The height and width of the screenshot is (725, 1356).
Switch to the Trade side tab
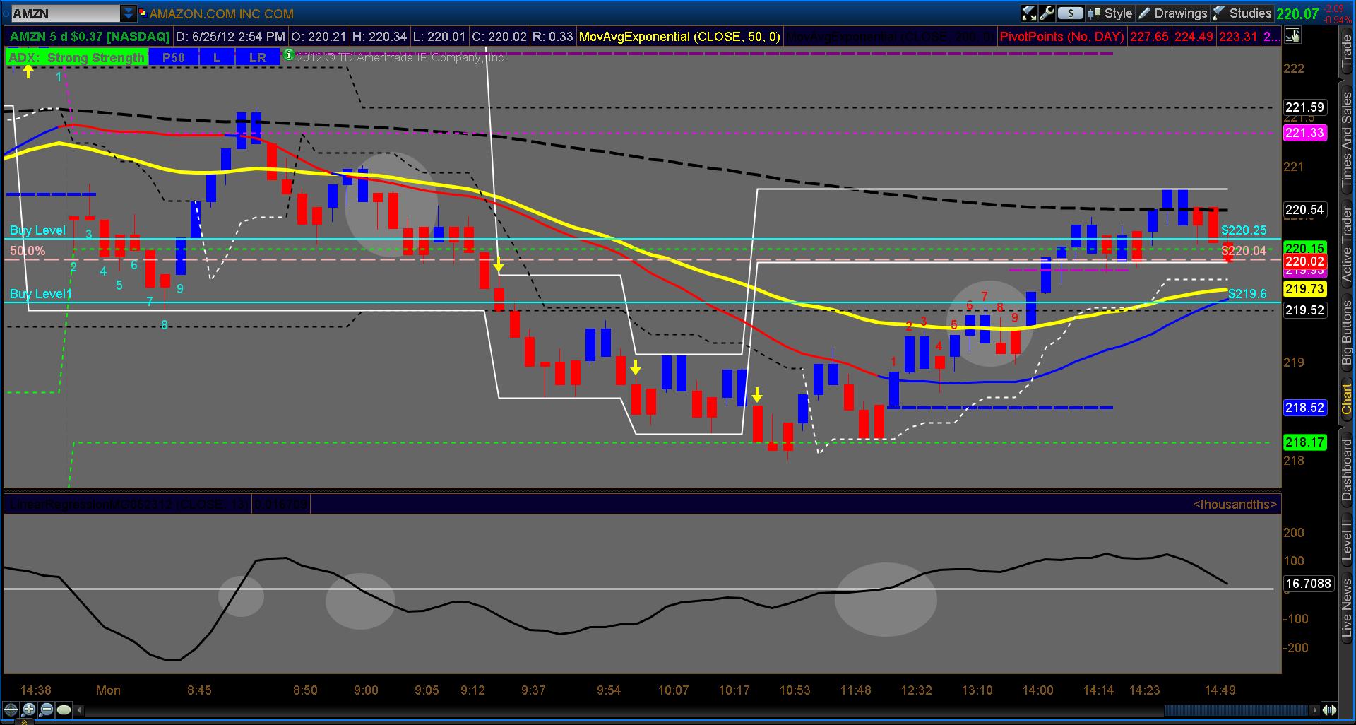click(x=1347, y=52)
